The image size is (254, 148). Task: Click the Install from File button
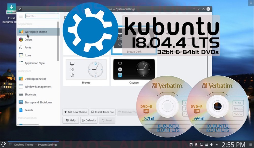(x=103, y=112)
